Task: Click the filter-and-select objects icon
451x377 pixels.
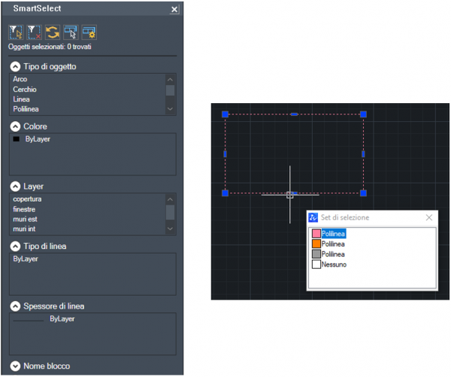Action: click(16, 32)
